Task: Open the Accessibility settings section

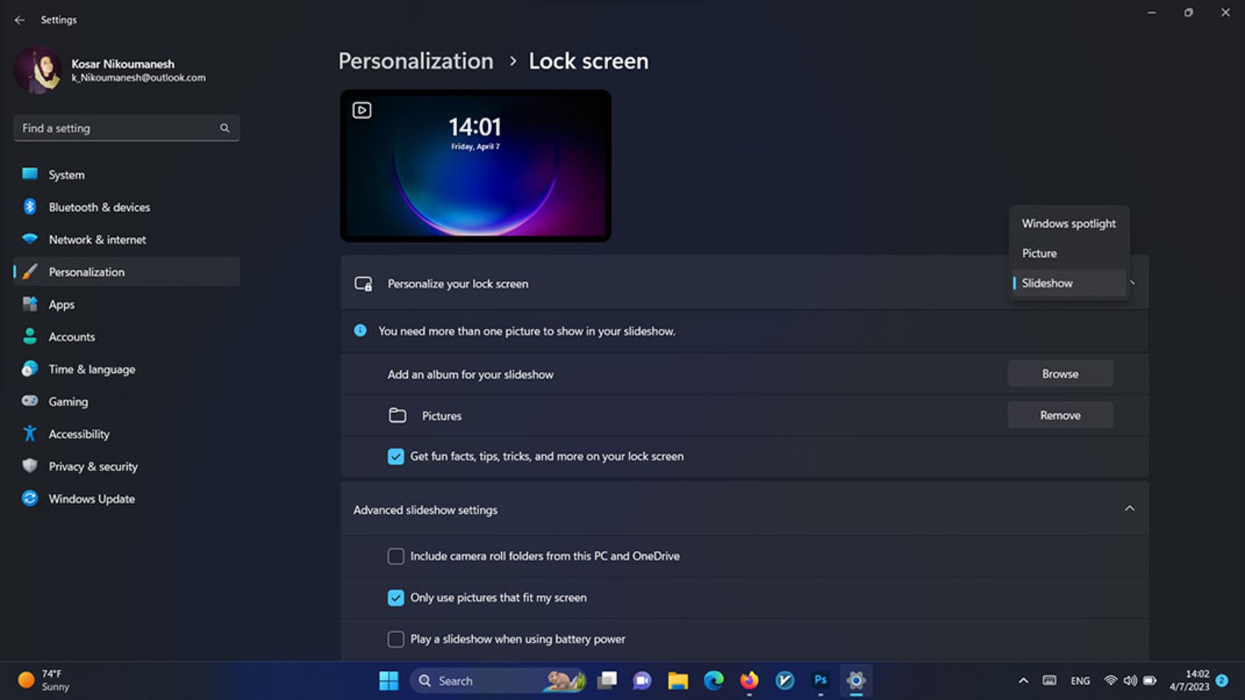Action: coord(78,434)
